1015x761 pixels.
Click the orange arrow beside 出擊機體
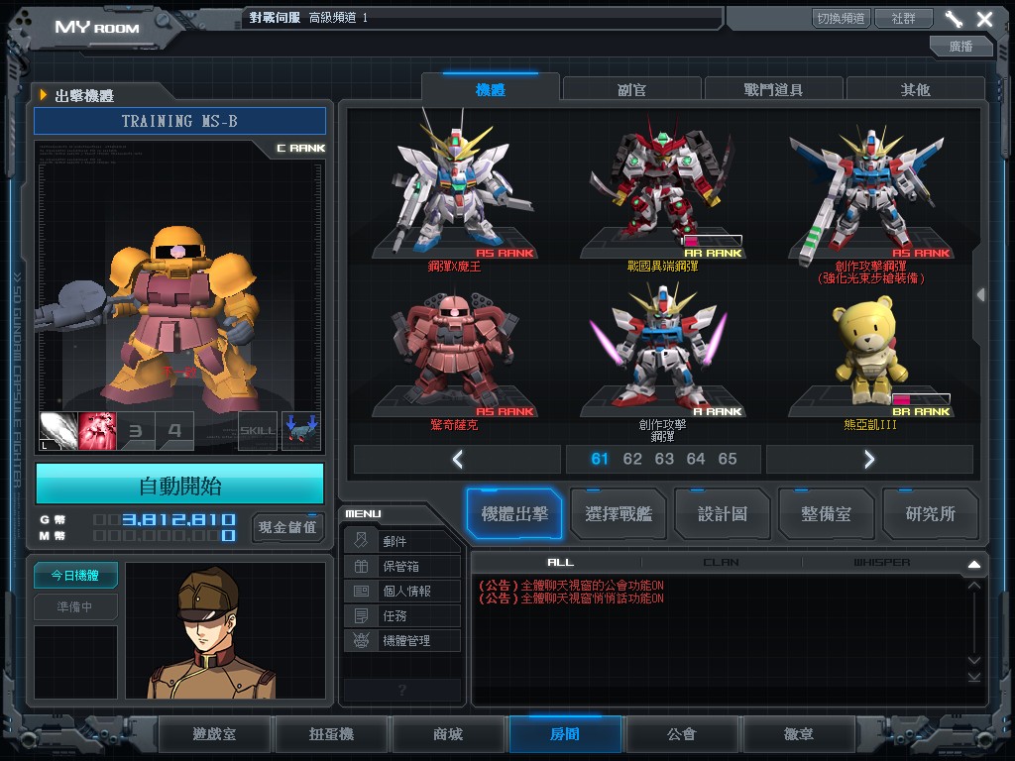click(x=44, y=95)
